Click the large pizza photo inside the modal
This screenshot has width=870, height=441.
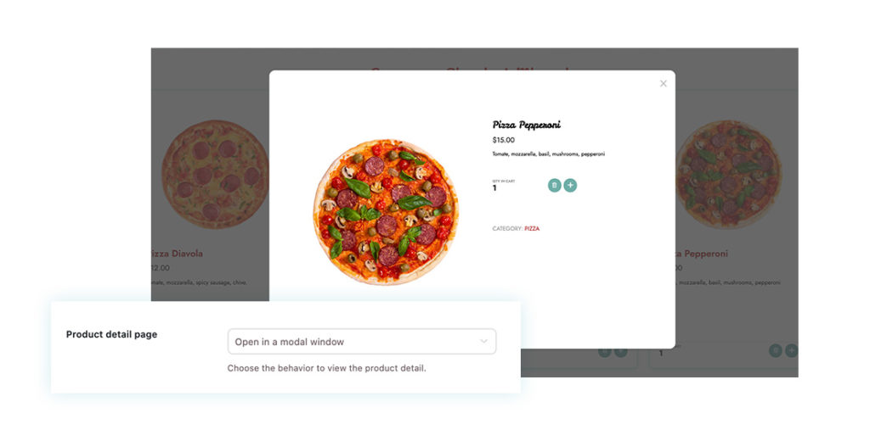385,211
